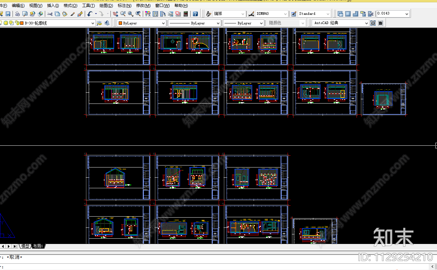Open the 绘图(D) menu
This screenshot has width=437, height=270.
coord(106,6)
